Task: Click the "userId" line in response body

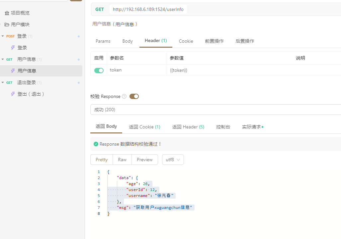Action: pyautogui.click(x=141, y=190)
